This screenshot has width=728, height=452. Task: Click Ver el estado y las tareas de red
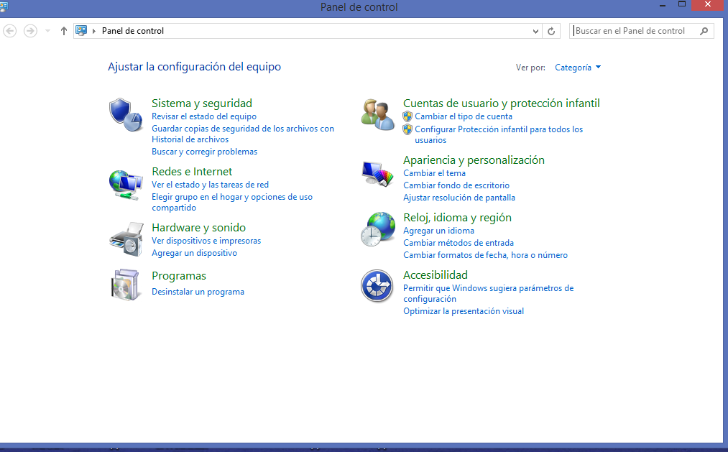[211, 185]
